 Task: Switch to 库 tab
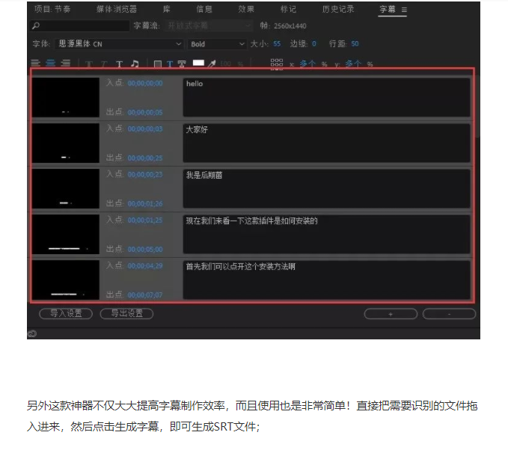click(x=167, y=9)
